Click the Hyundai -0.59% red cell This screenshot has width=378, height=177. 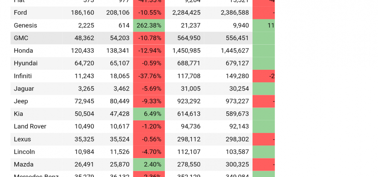coord(149,63)
